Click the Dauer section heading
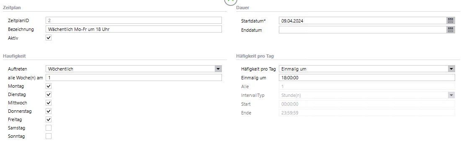Image resolution: width=461 pixels, height=152 pixels. pos(242,8)
